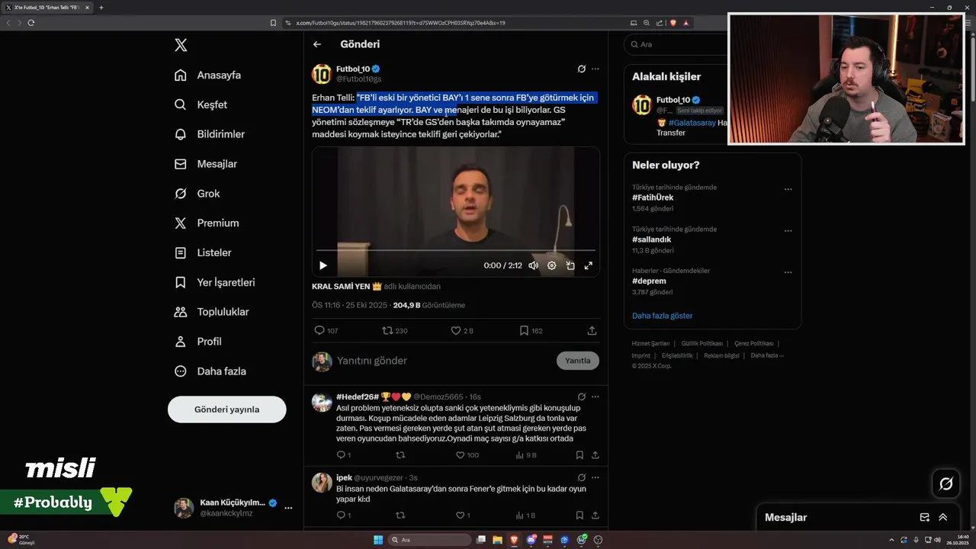Open Yer İşaretleri bookmarks page
Viewport: 976px width, 549px height.
[214, 282]
